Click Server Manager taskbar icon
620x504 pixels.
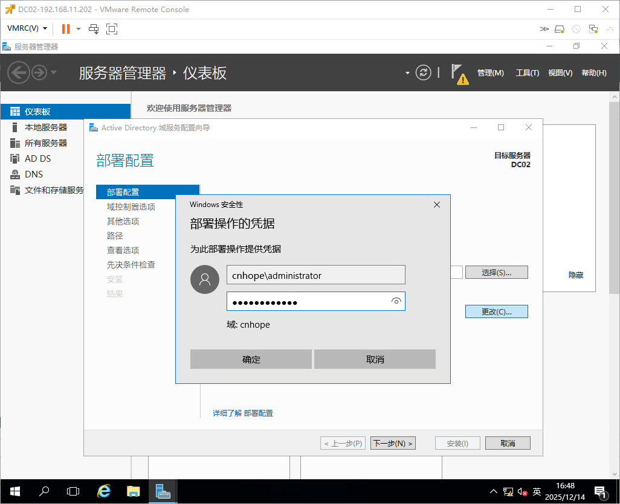pos(163,492)
